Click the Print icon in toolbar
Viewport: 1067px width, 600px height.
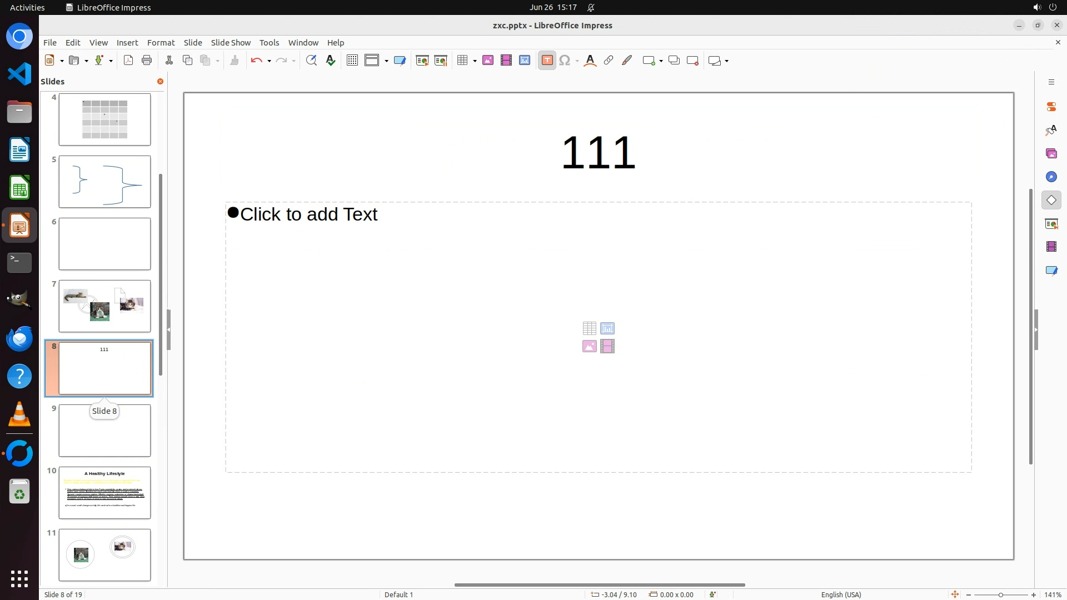[x=147, y=61]
